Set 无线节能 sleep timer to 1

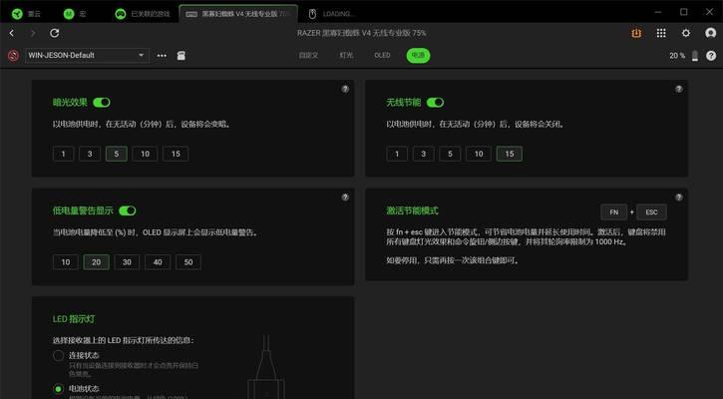[397, 154]
